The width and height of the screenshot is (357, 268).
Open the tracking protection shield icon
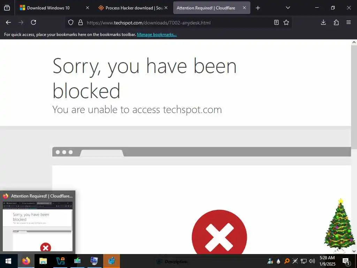(71, 22)
